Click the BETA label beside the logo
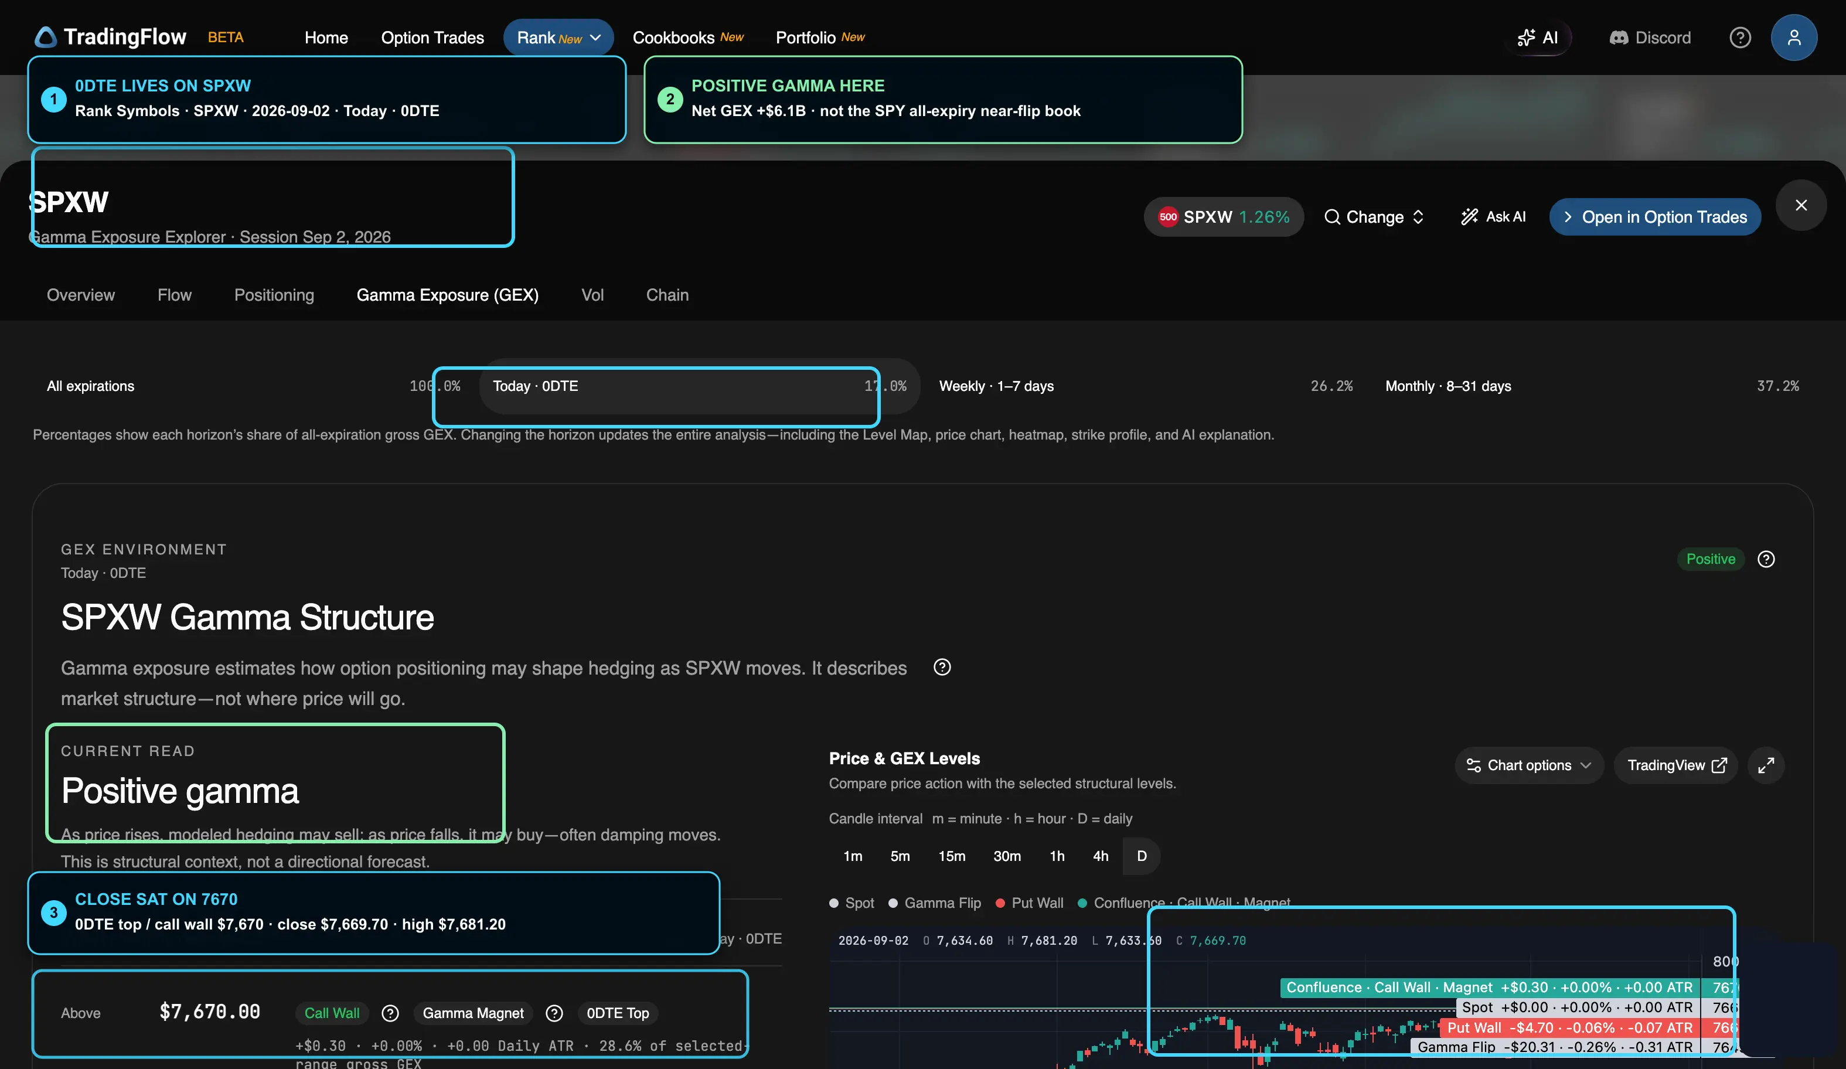The width and height of the screenshot is (1846, 1069). tap(226, 38)
